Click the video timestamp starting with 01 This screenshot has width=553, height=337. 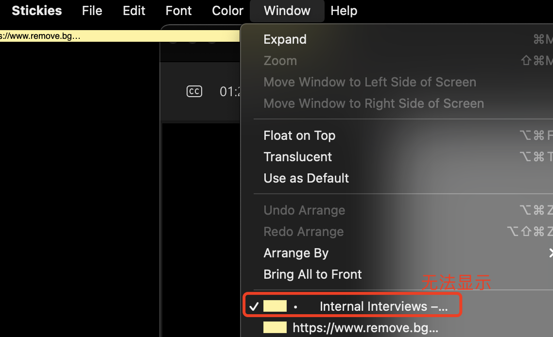tap(229, 91)
